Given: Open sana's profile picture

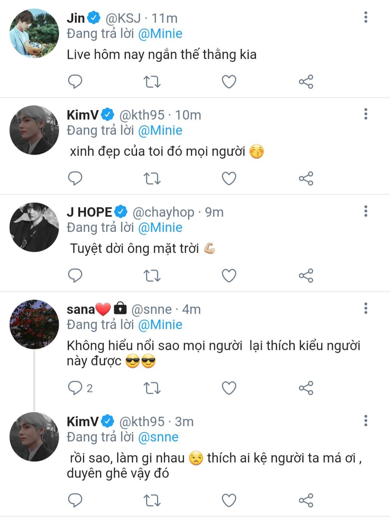Looking at the screenshot, I should tap(34, 324).
